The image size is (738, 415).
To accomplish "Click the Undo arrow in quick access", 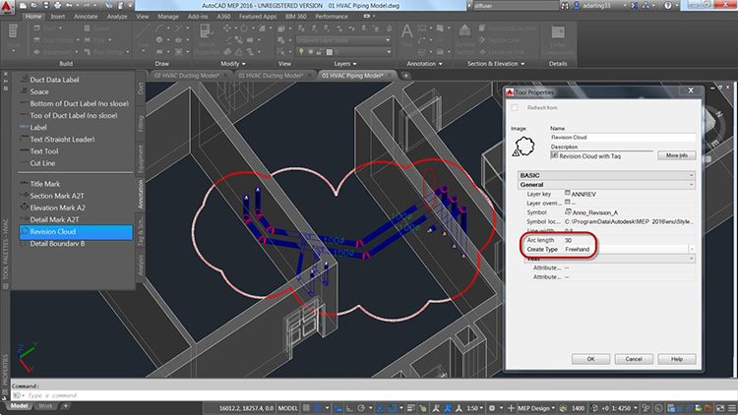I will click(x=69, y=6).
